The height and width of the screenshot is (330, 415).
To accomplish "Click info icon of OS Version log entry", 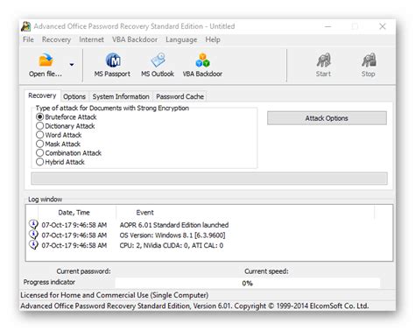I will click(33, 235).
